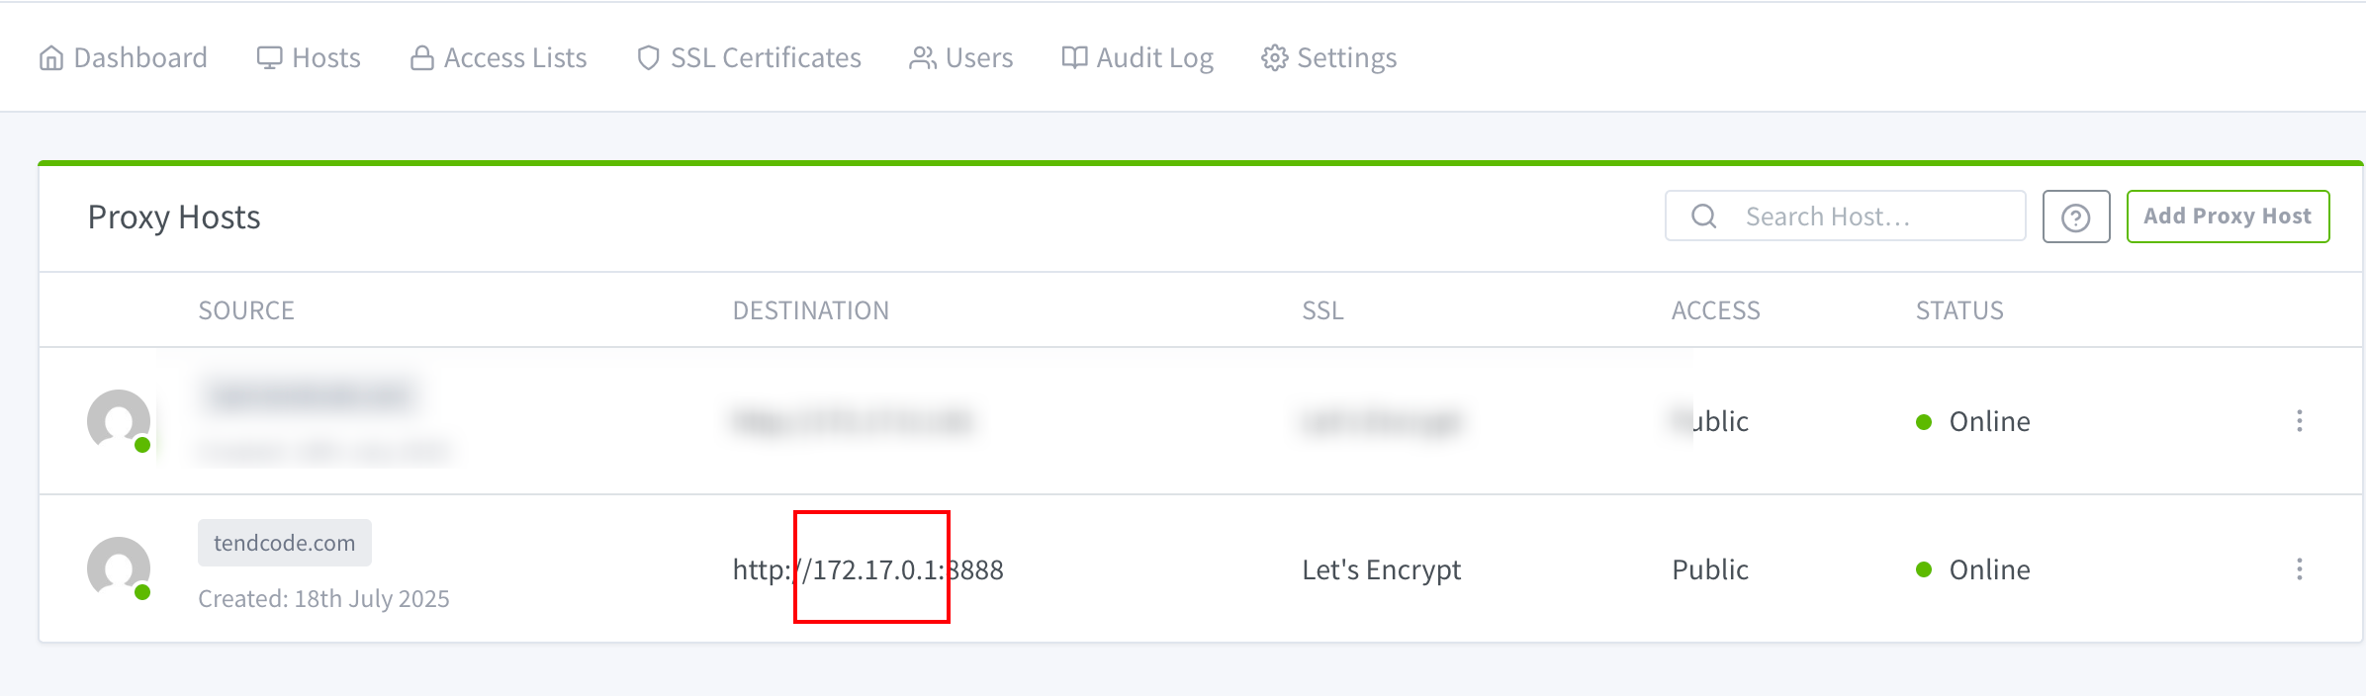This screenshot has width=2366, height=696.
Task: Focus the Search Host input field
Action: click(1846, 217)
